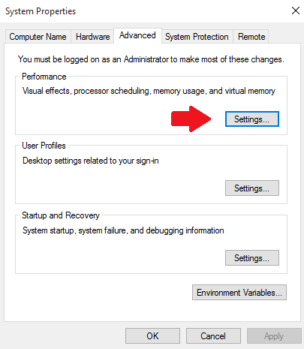Go to the System Protection tab
The height and width of the screenshot is (349, 304).
point(197,37)
